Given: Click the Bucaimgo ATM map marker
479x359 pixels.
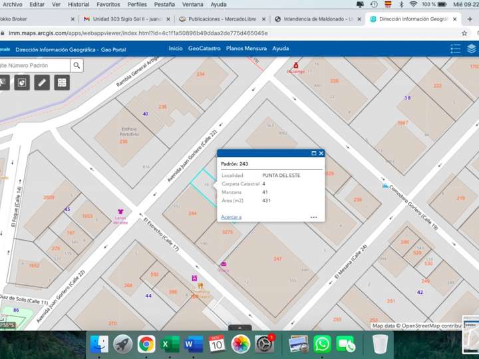Looking at the screenshot, I should pyautogui.click(x=295, y=65).
